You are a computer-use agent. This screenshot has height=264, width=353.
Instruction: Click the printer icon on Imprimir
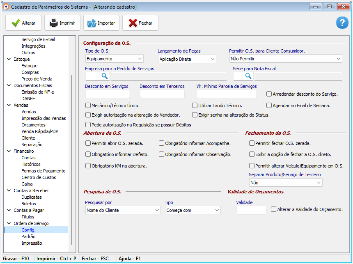53,23
